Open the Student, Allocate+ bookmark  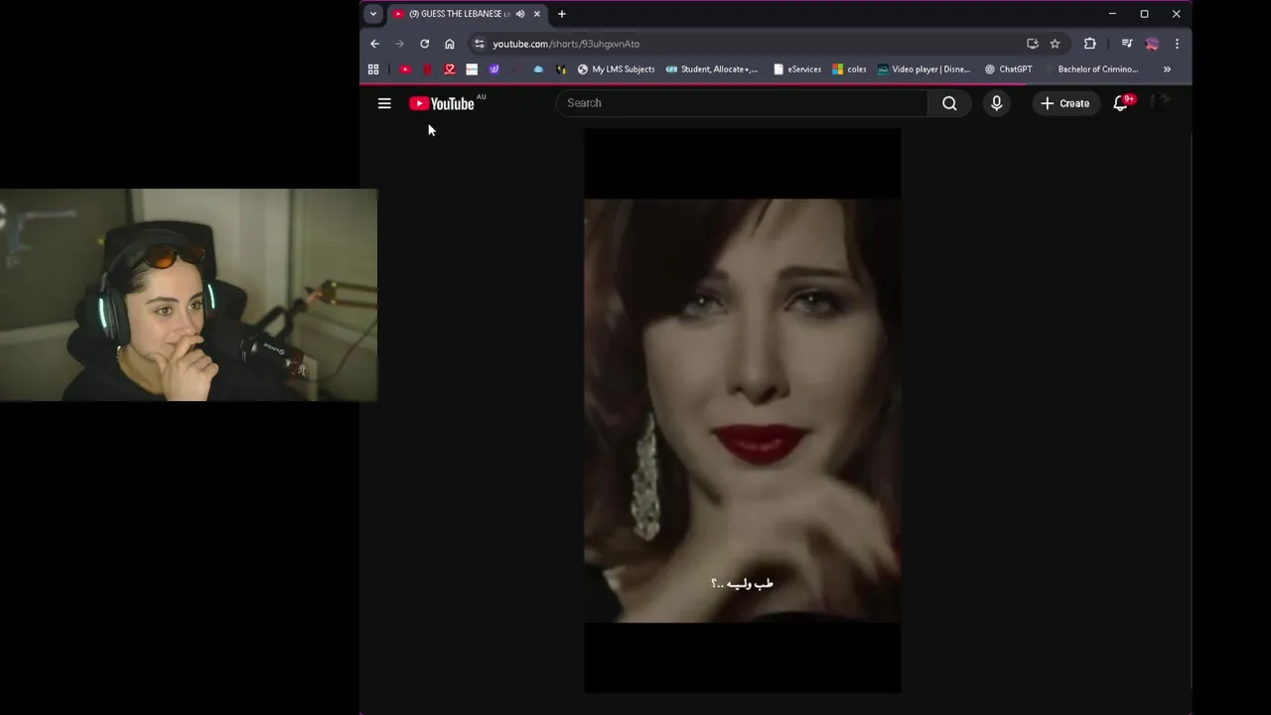pos(712,70)
